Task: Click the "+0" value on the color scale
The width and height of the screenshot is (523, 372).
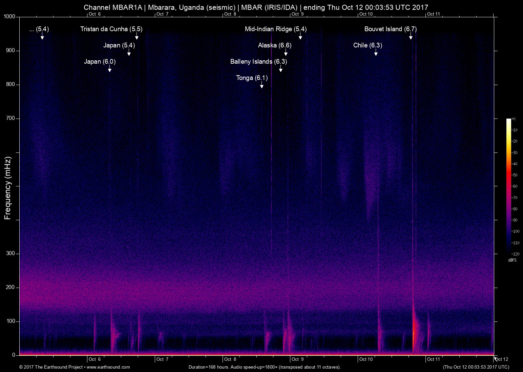Action: click(x=513, y=119)
